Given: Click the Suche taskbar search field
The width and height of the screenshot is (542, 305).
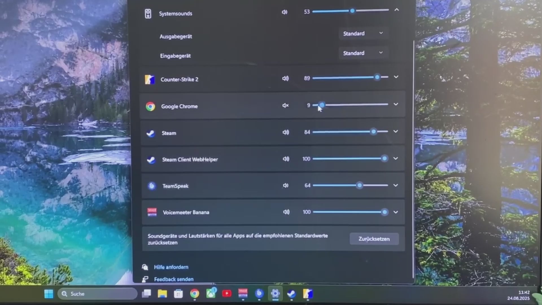Looking at the screenshot, I should tap(97, 294).
